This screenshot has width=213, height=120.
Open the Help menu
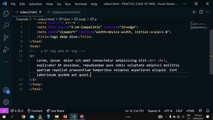[94, 4]
